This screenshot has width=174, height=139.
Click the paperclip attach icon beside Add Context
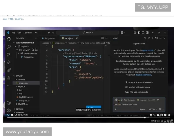(x=122, y=100)
